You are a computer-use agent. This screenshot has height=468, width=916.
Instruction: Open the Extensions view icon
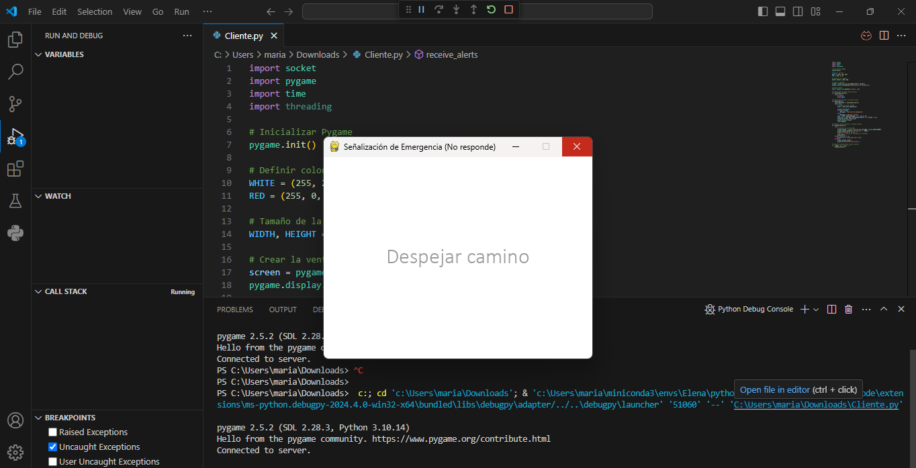[15, 169]
